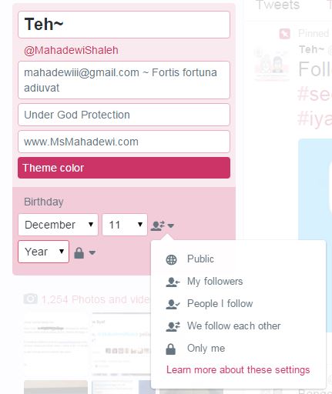
Task: Click the pinned tweet pin icon
Action: [x=284, y=34]
